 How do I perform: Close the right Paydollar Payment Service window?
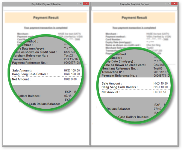(x=174, y=4)
